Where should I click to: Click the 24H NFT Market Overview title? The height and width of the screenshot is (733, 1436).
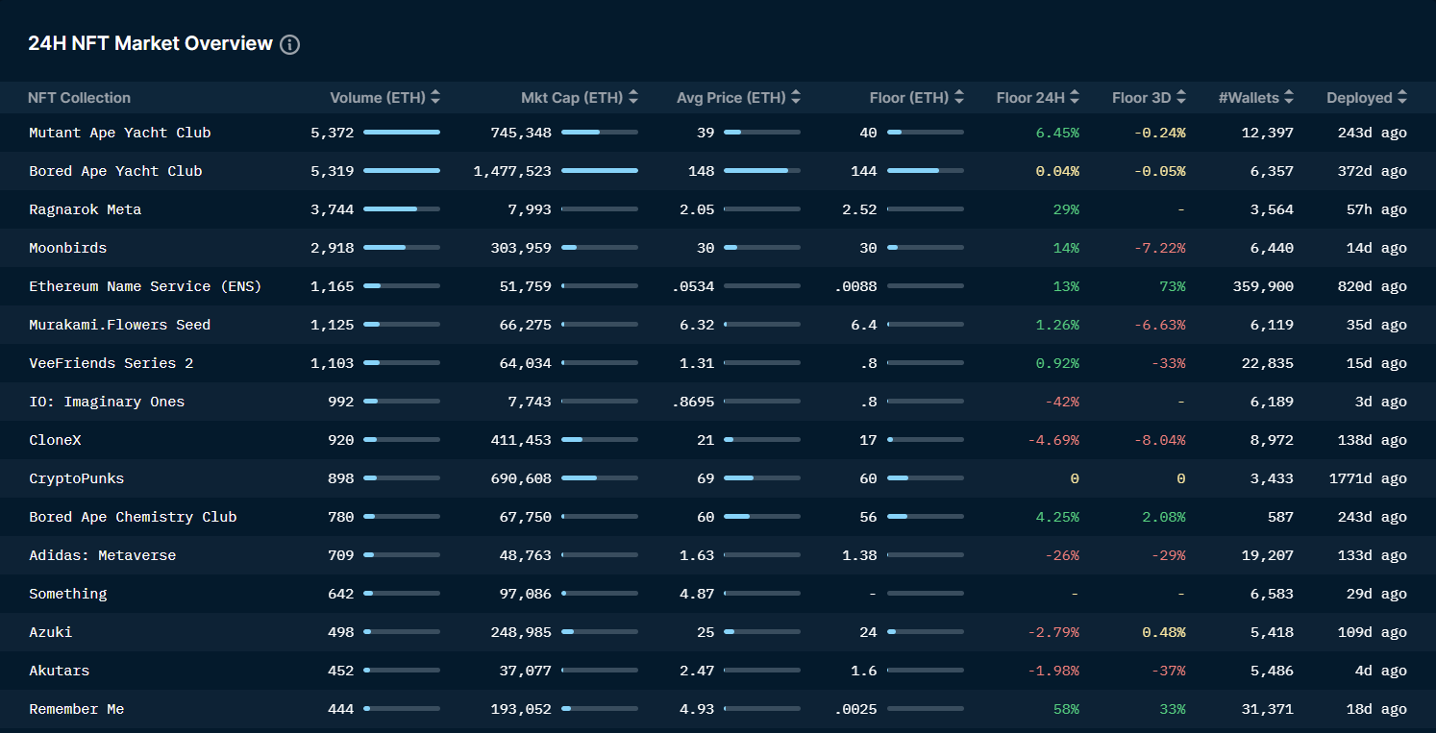[x=150, y=43]
